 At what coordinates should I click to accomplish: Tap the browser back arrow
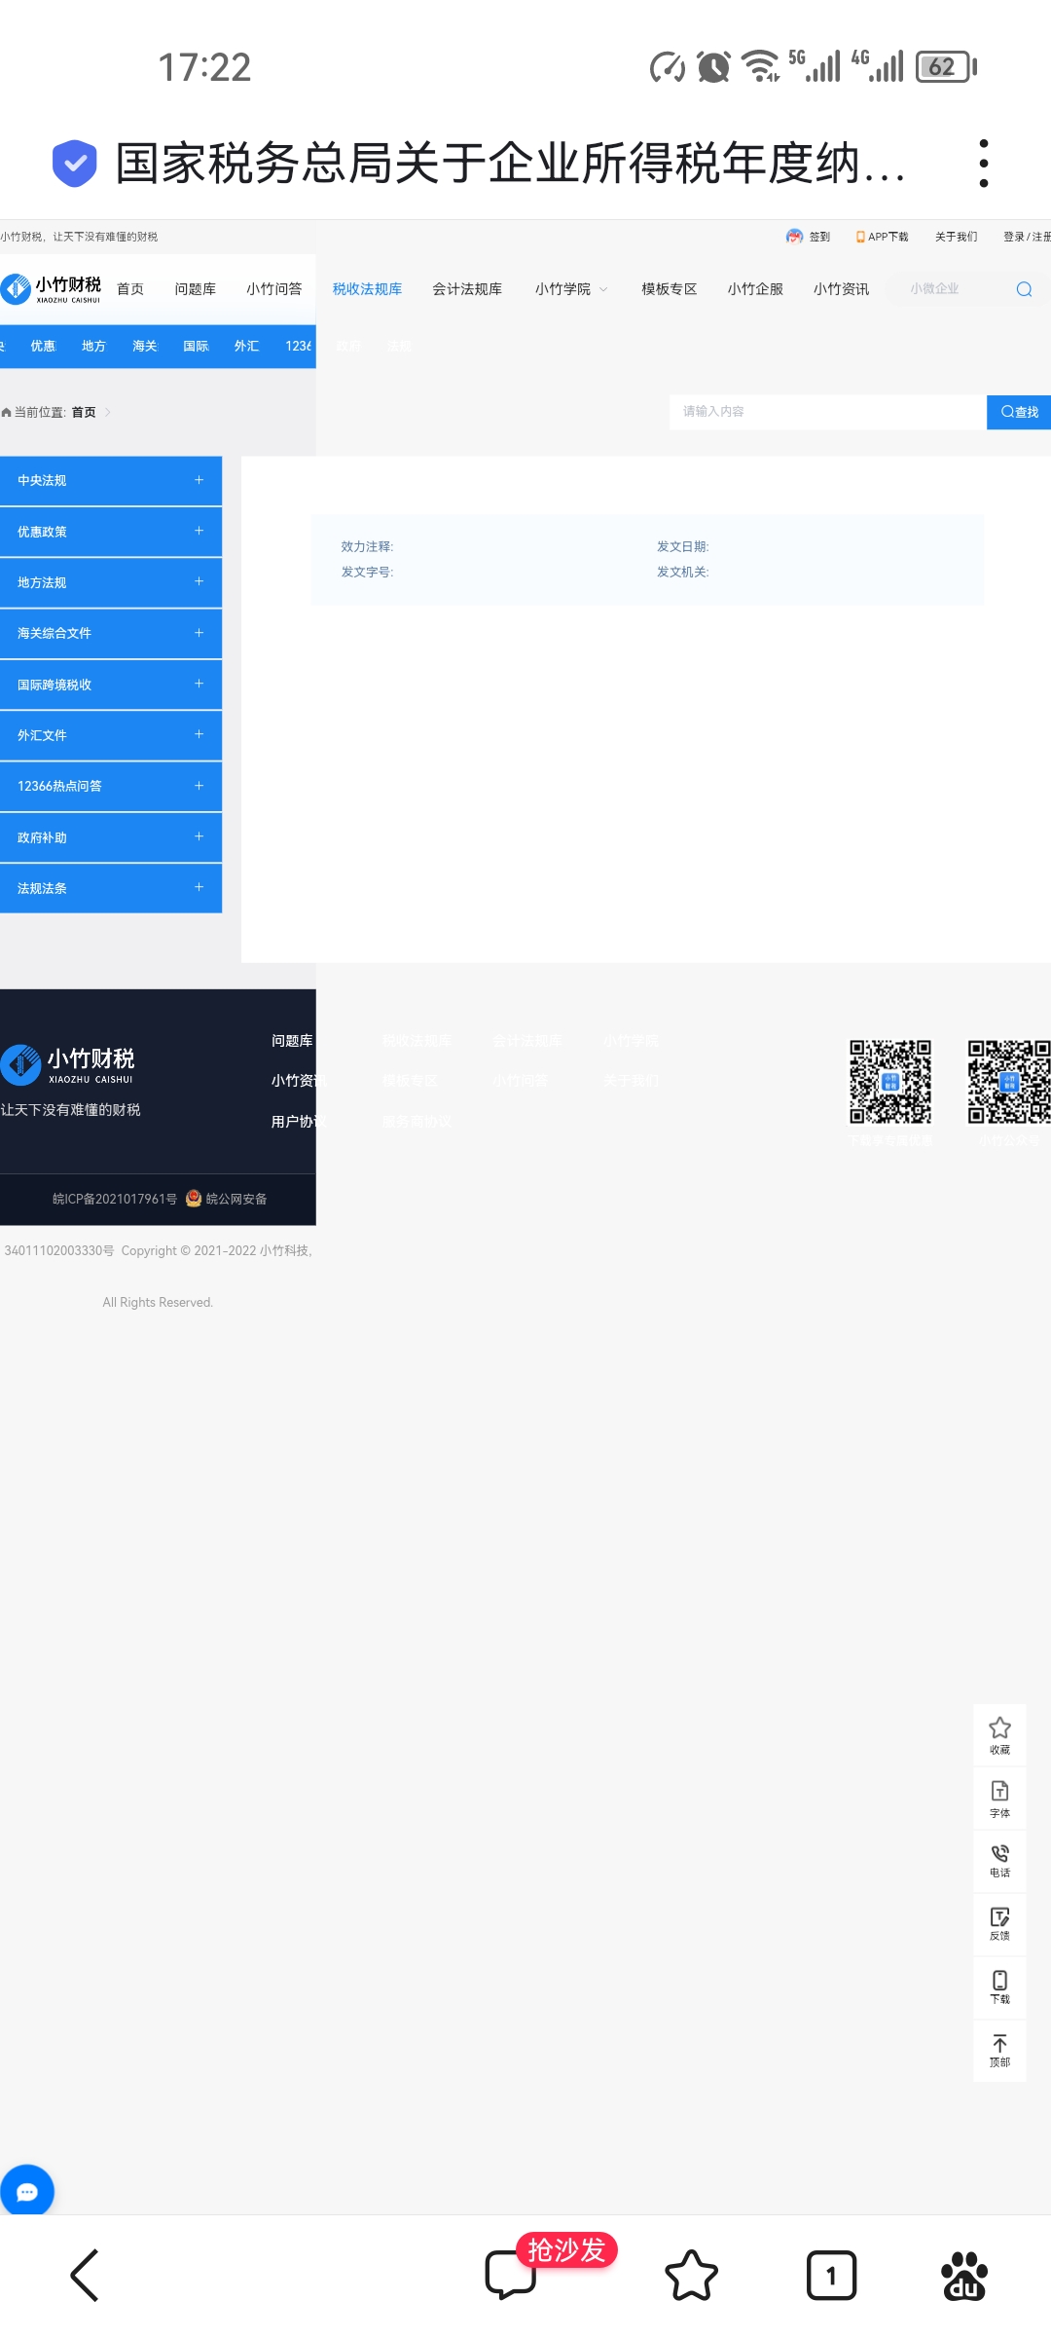[x=85, y=2276]
